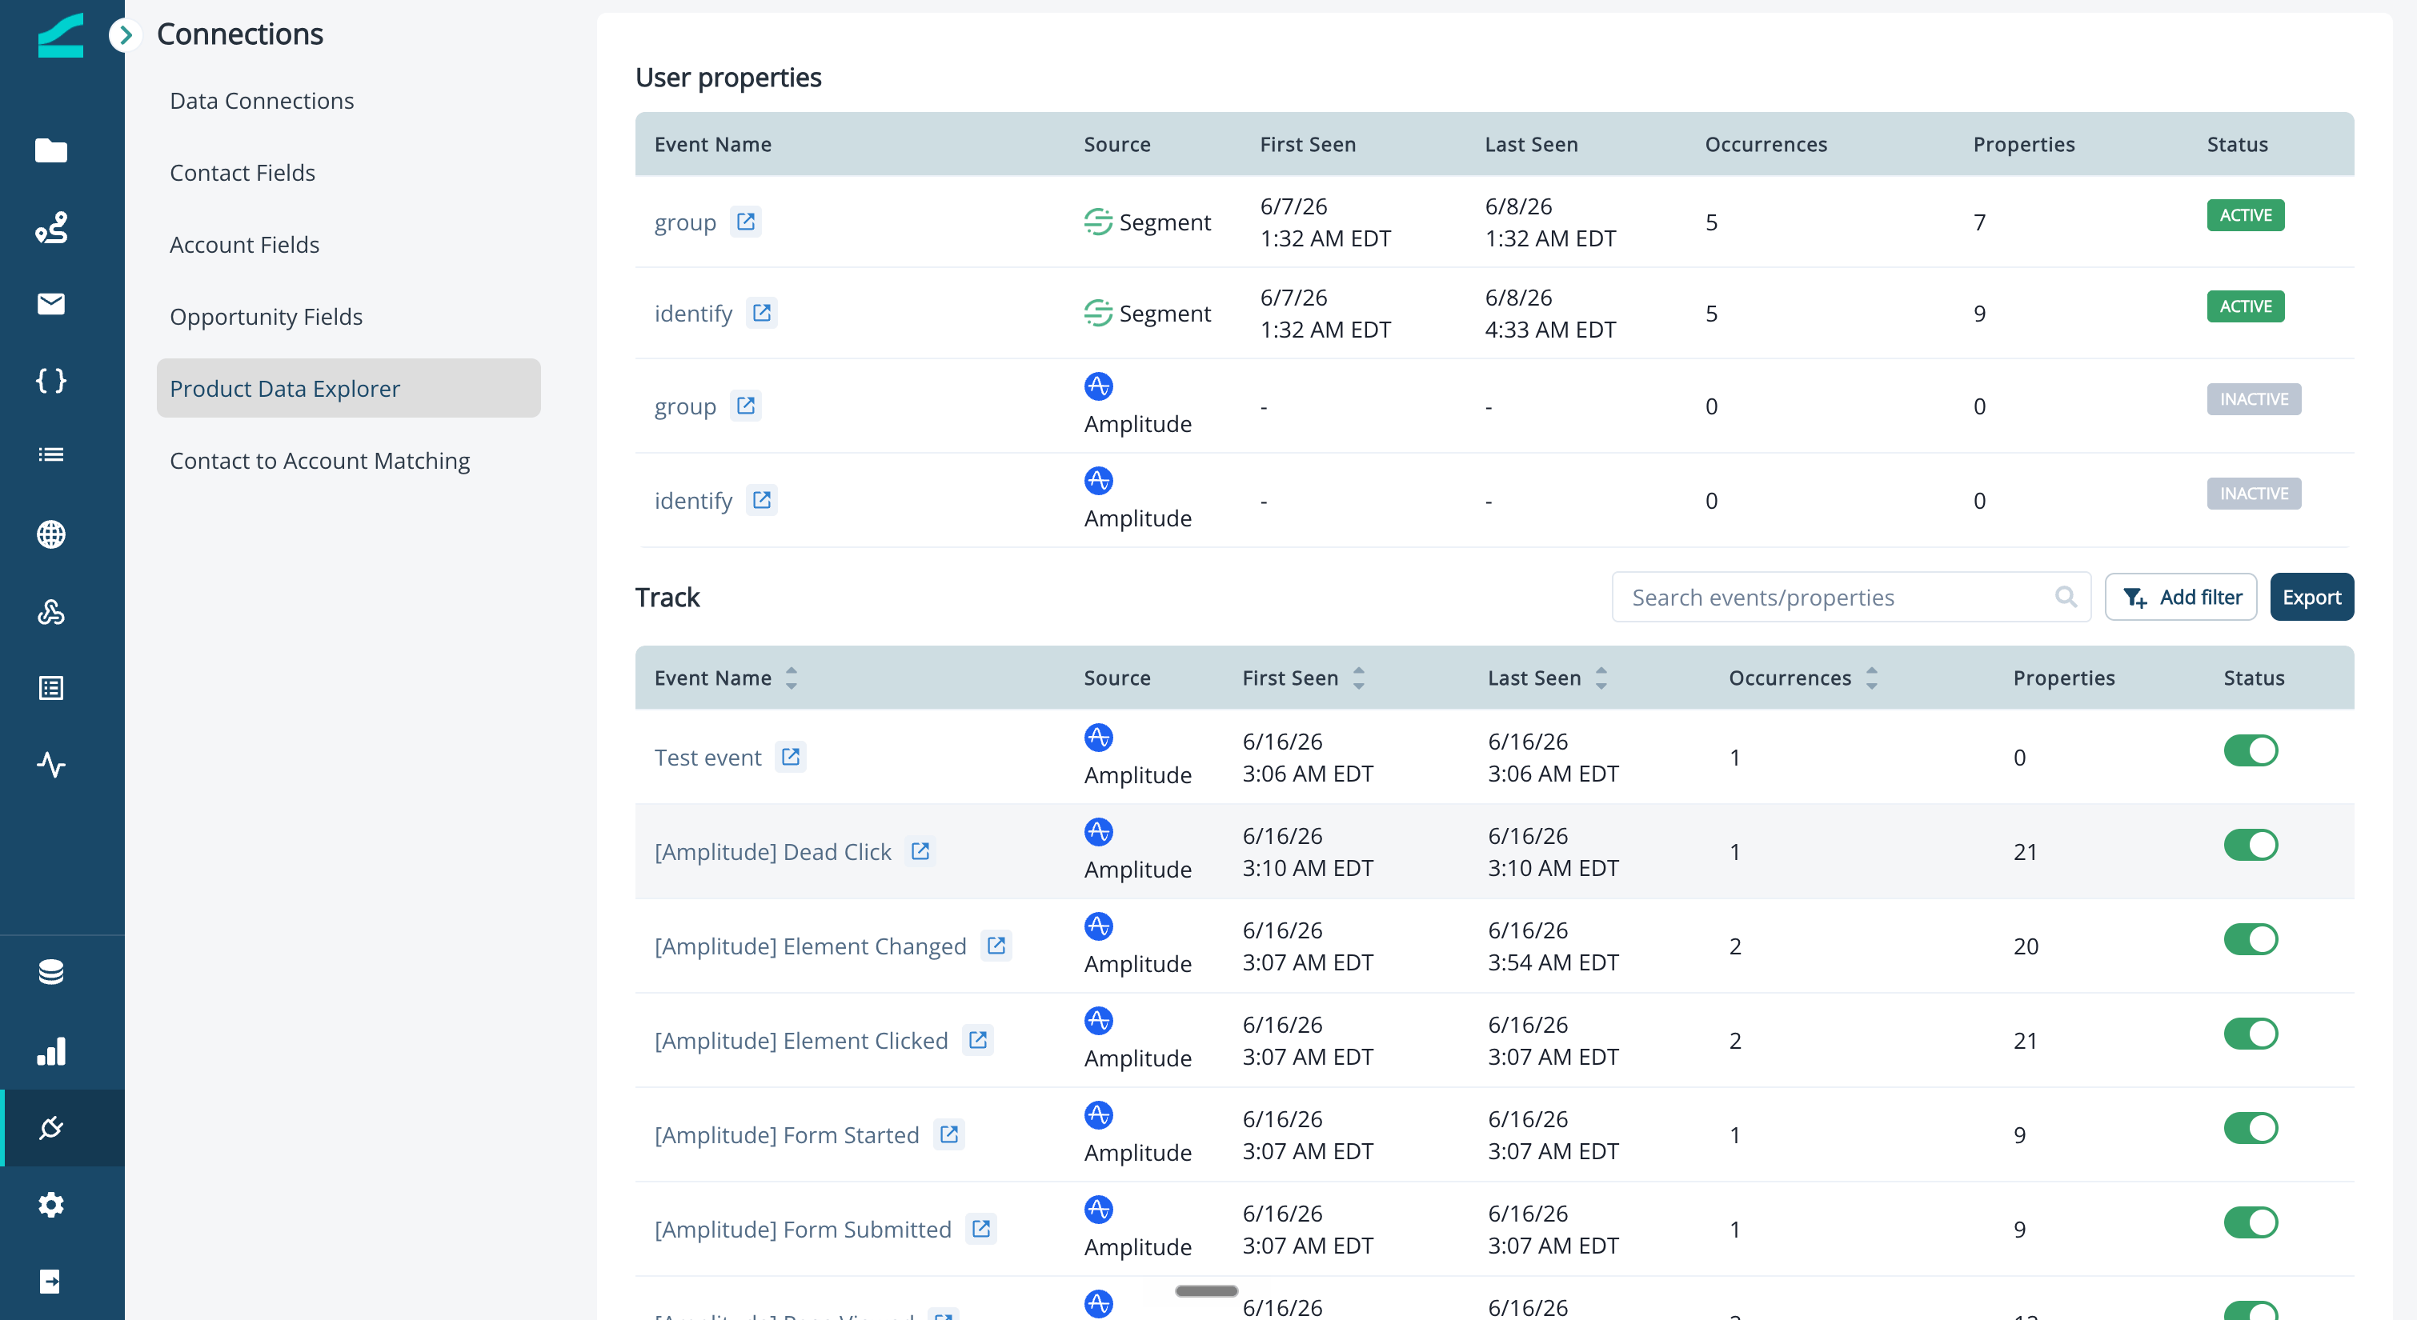Select Product Data Explorer menu item

click(348, 389)
